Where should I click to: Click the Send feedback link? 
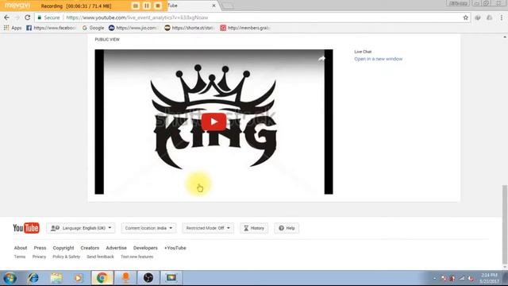pos(100,257)
